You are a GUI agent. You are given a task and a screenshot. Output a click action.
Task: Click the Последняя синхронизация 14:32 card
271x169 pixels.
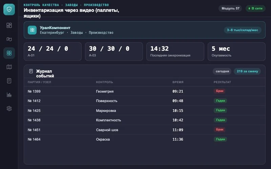(x=175, y=51)
